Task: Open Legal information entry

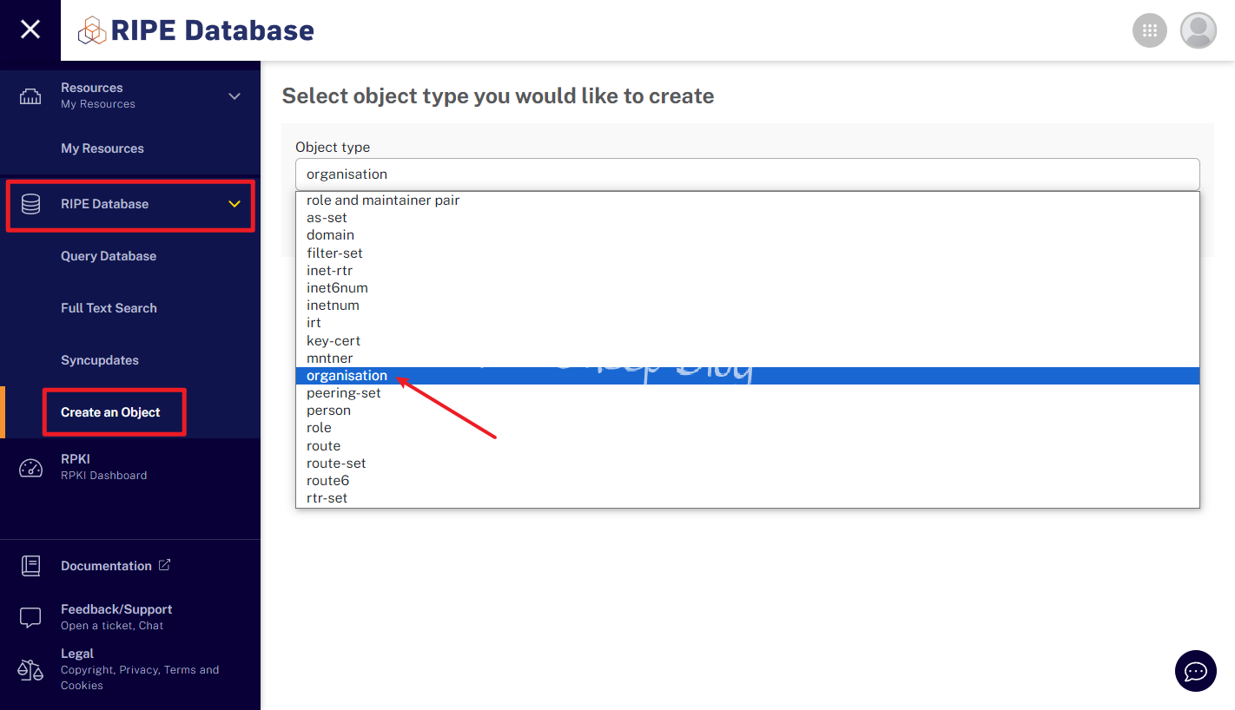Action: coord(130,669)
